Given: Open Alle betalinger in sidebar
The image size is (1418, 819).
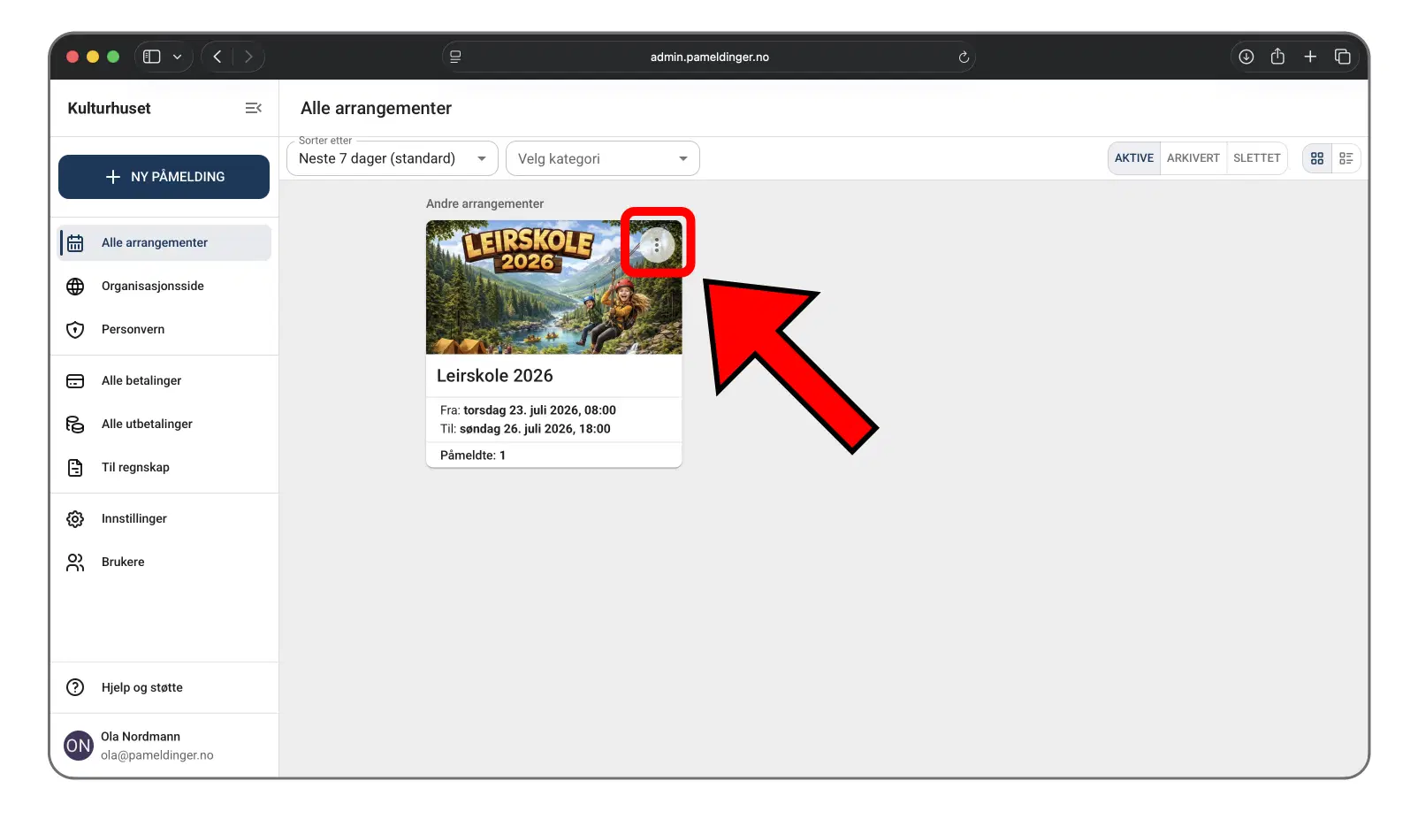Looking at the screenshot, I should coord(141,380).
